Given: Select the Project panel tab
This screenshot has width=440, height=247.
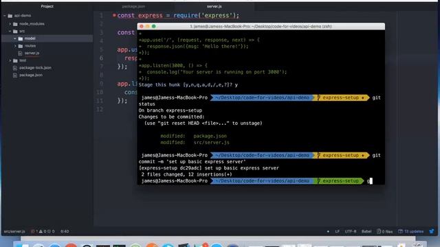Looking at the screenshot, I should tap(47, 6).
